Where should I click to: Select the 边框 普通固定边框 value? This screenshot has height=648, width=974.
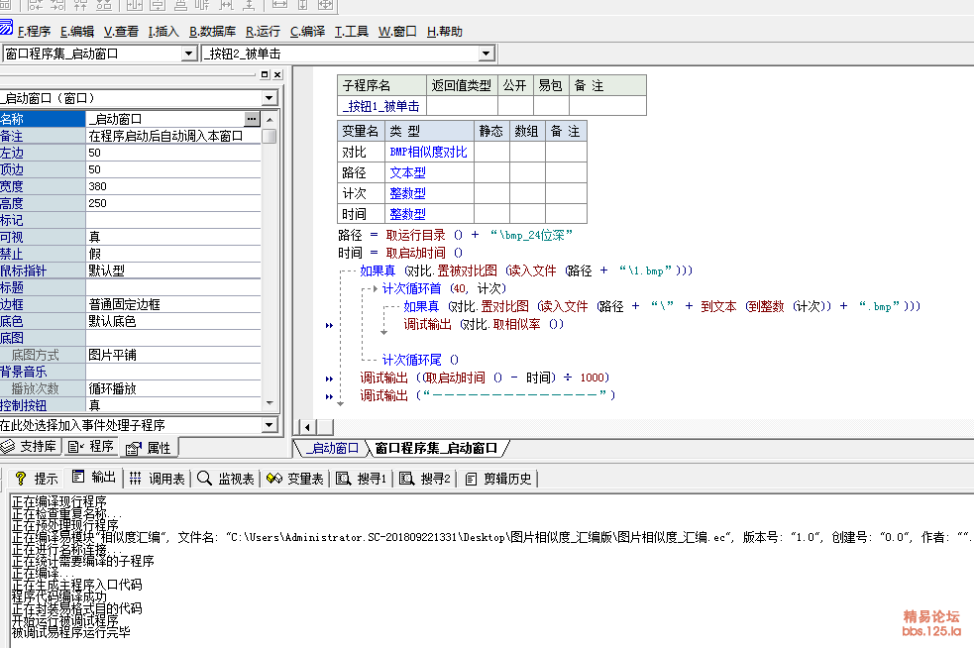173,304
